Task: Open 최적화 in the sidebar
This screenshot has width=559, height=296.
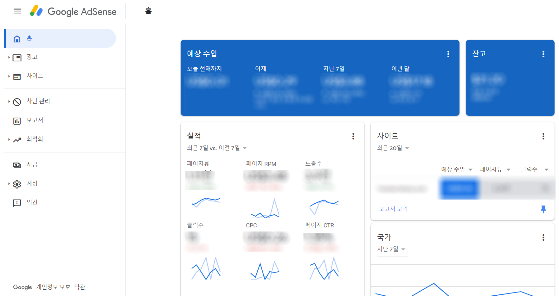Action: coord(60,139)
